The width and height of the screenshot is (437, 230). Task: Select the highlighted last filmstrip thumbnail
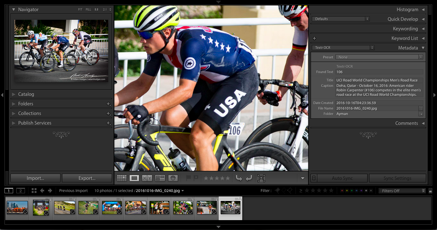[x=231, y=208]
